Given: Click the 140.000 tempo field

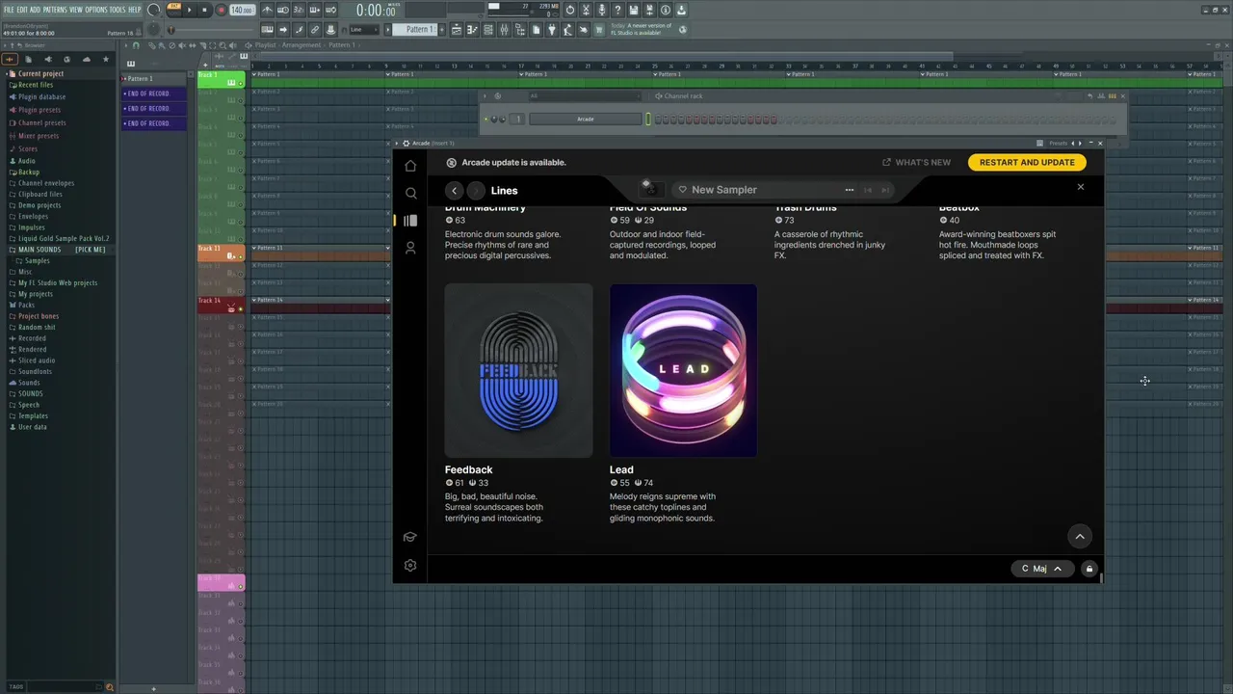Looking at the screenshot, I should [242, 10].
